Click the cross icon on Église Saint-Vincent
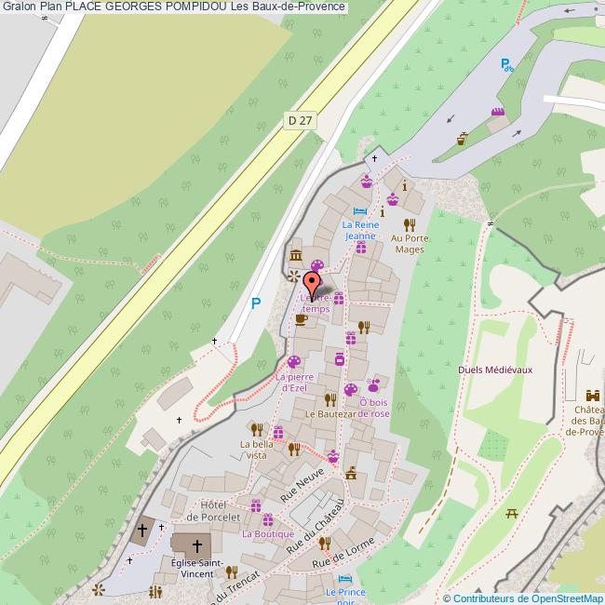 197,544
